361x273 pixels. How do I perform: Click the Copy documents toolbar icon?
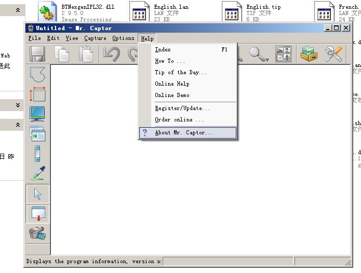[x=62, y=54]
